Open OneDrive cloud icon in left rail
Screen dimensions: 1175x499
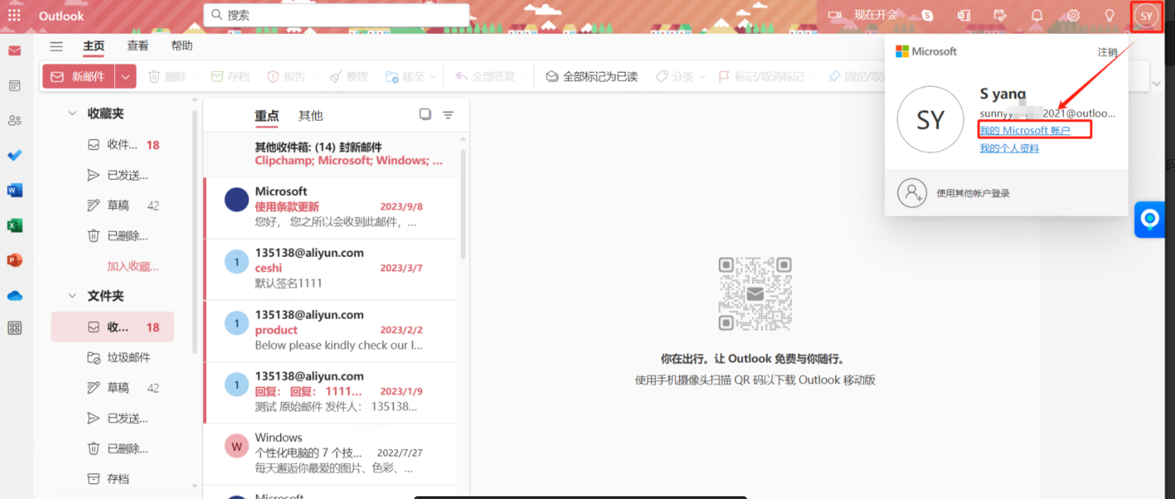15,295
